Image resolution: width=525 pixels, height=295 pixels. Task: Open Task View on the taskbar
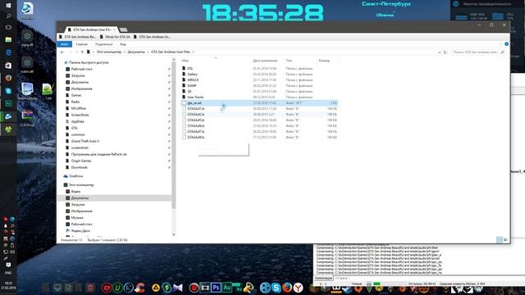coord(8,27)
